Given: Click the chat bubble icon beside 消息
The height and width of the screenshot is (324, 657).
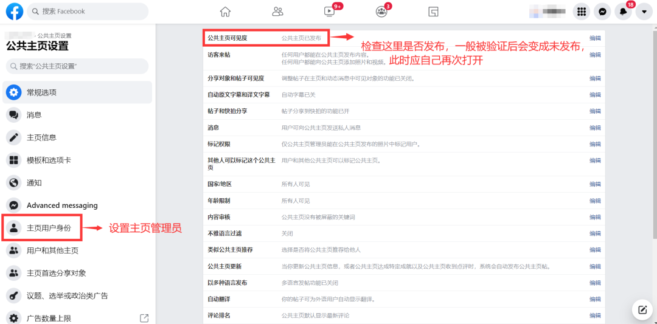Looking at the screenshot, I should pyautogui.click(x=14, y=115).
